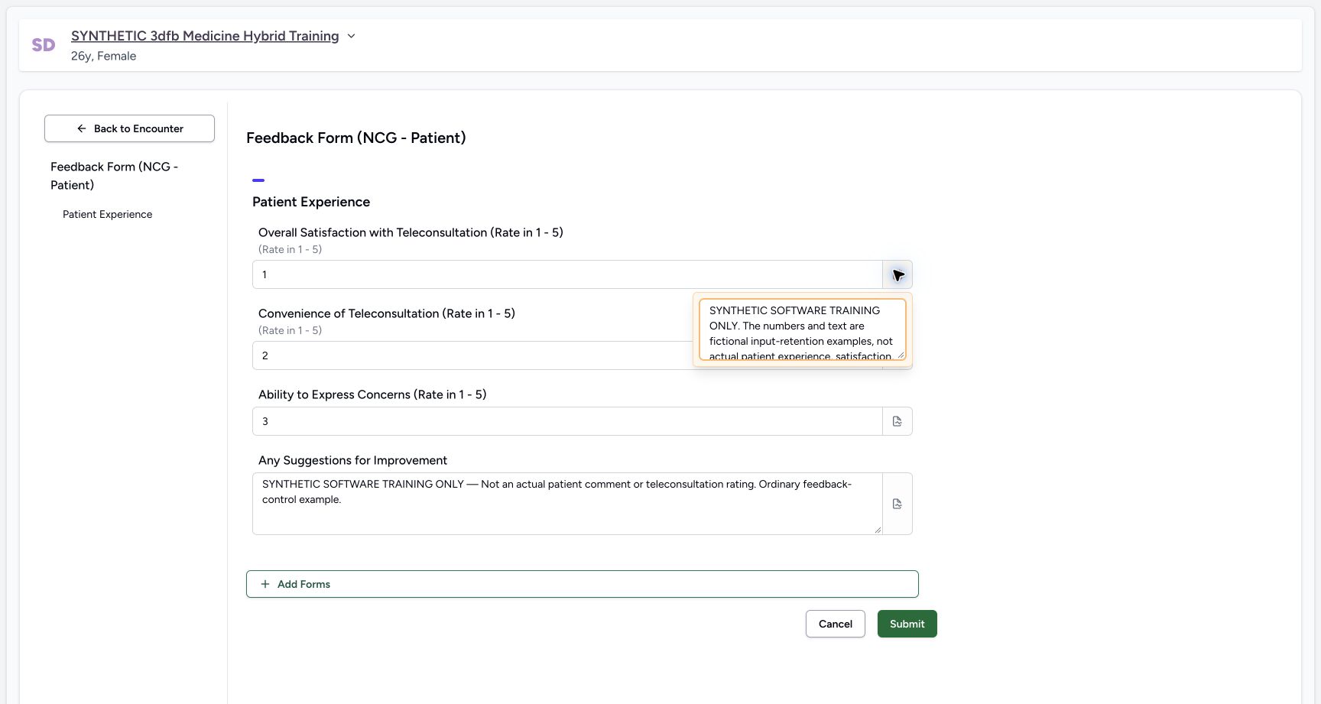Screen dimensions: 1321x704
Task: Focus the Ability to Express Concerns input
Action: [x=567, y=421]
